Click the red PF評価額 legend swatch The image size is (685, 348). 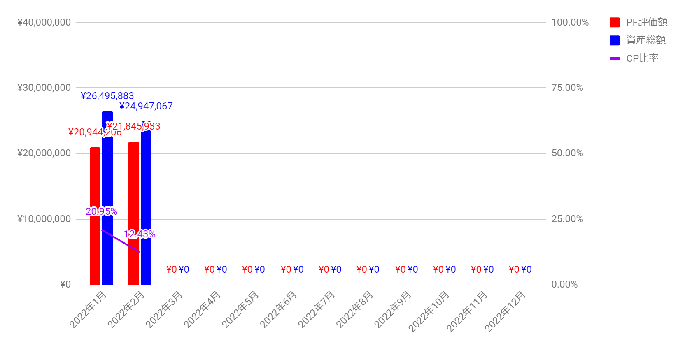[615, 22]
